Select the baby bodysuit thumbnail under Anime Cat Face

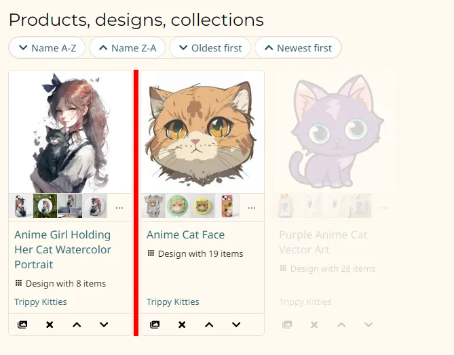click(153, 206)
